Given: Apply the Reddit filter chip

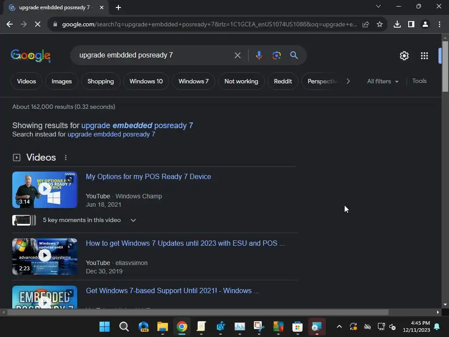Looking at the screenshot, I should click(x=283, y=81).
